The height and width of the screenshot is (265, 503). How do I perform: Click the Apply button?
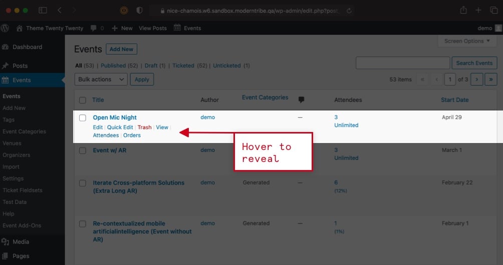pyautogui.click(x=142, y=79)
